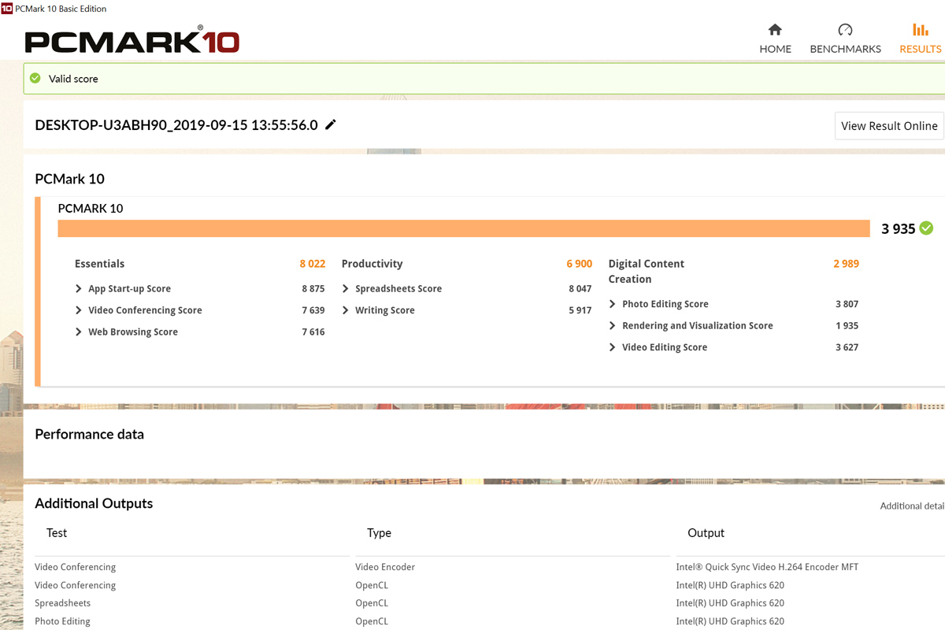Image resolution: width=945 pixels, height=630 pixels.
Task: Click the pencil icon to rename result
Action: point(331,124)
